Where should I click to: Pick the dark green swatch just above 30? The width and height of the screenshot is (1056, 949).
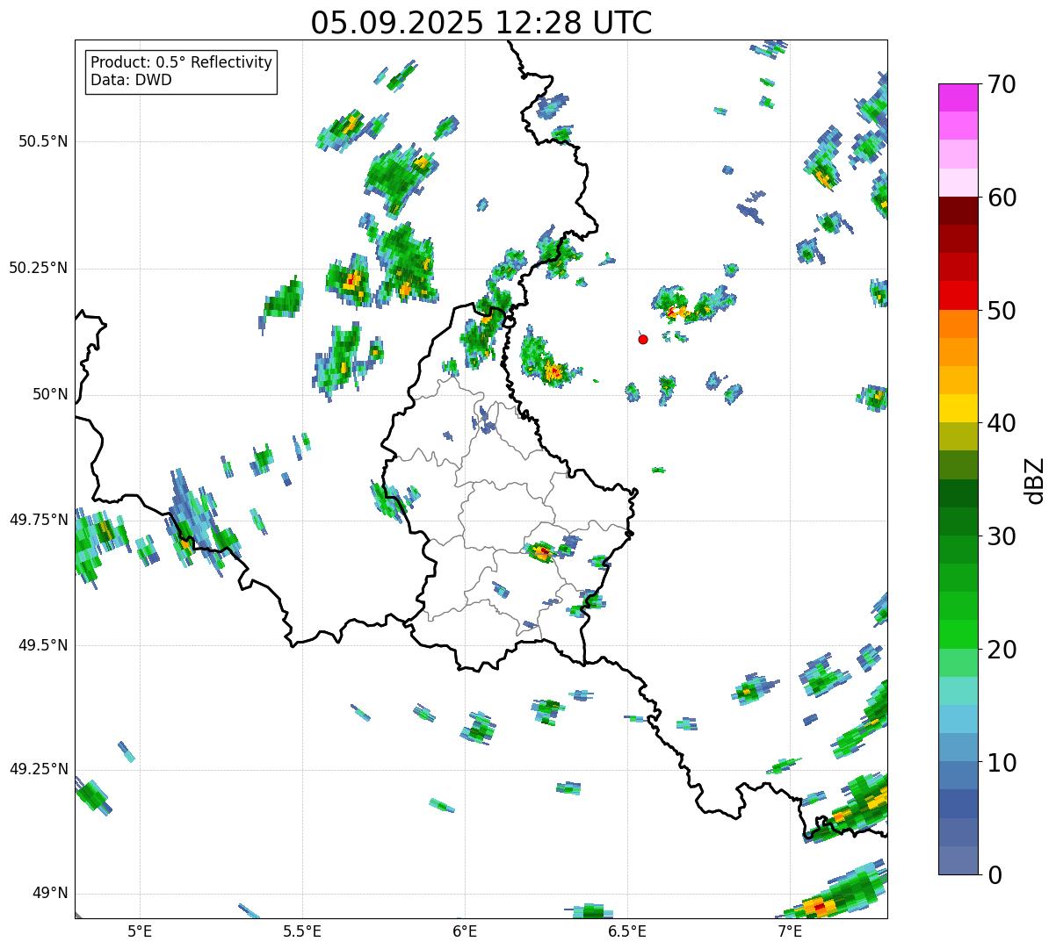click(958, 521)
